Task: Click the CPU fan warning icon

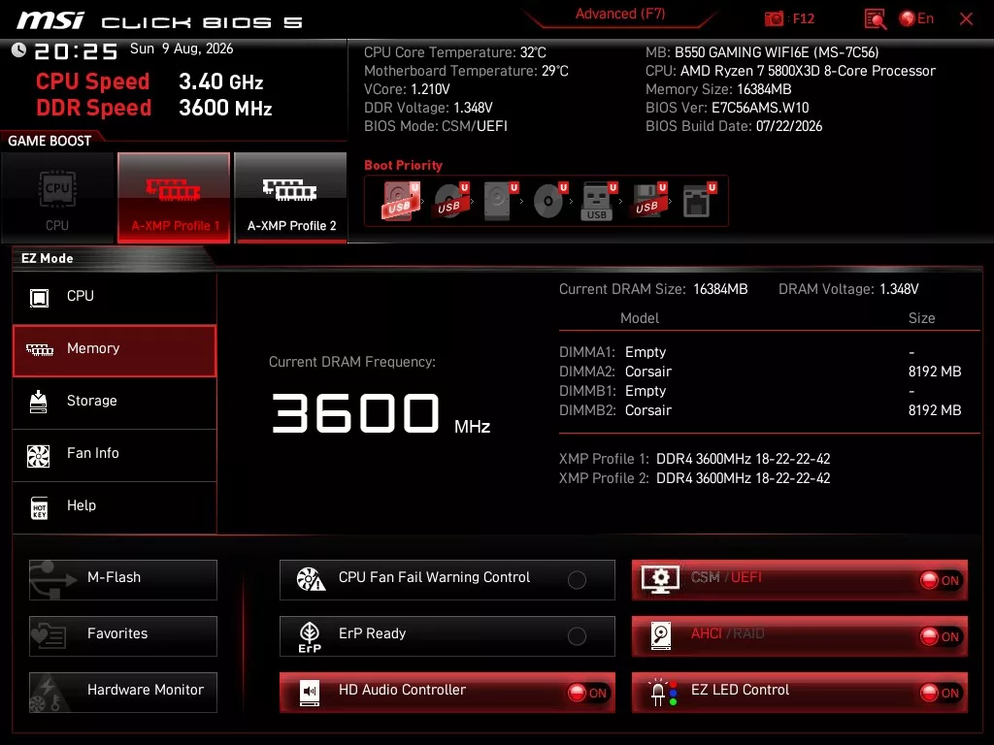Action: click(x=311, y=579)
